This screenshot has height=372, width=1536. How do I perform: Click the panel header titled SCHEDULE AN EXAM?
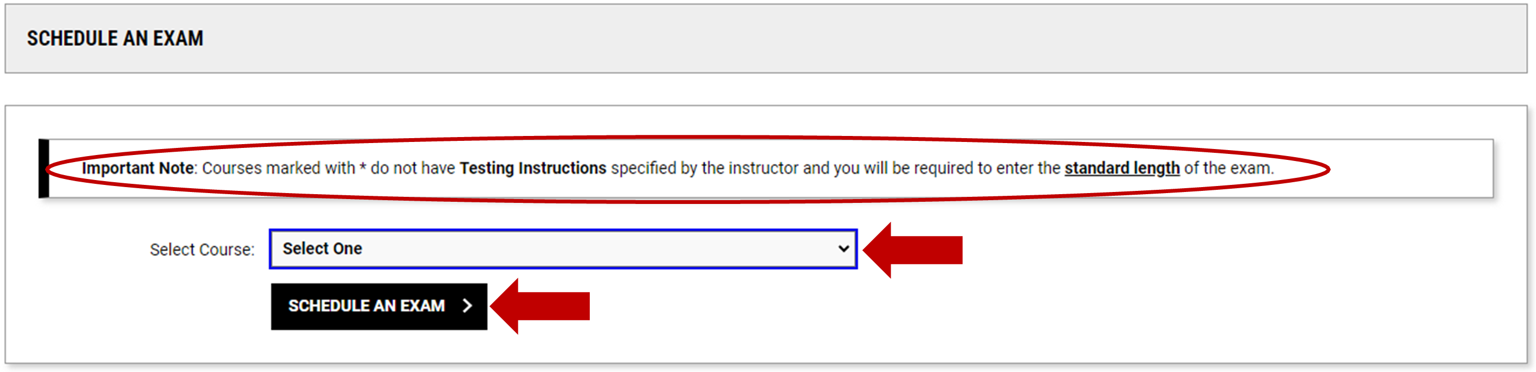[x=114, y=38]
